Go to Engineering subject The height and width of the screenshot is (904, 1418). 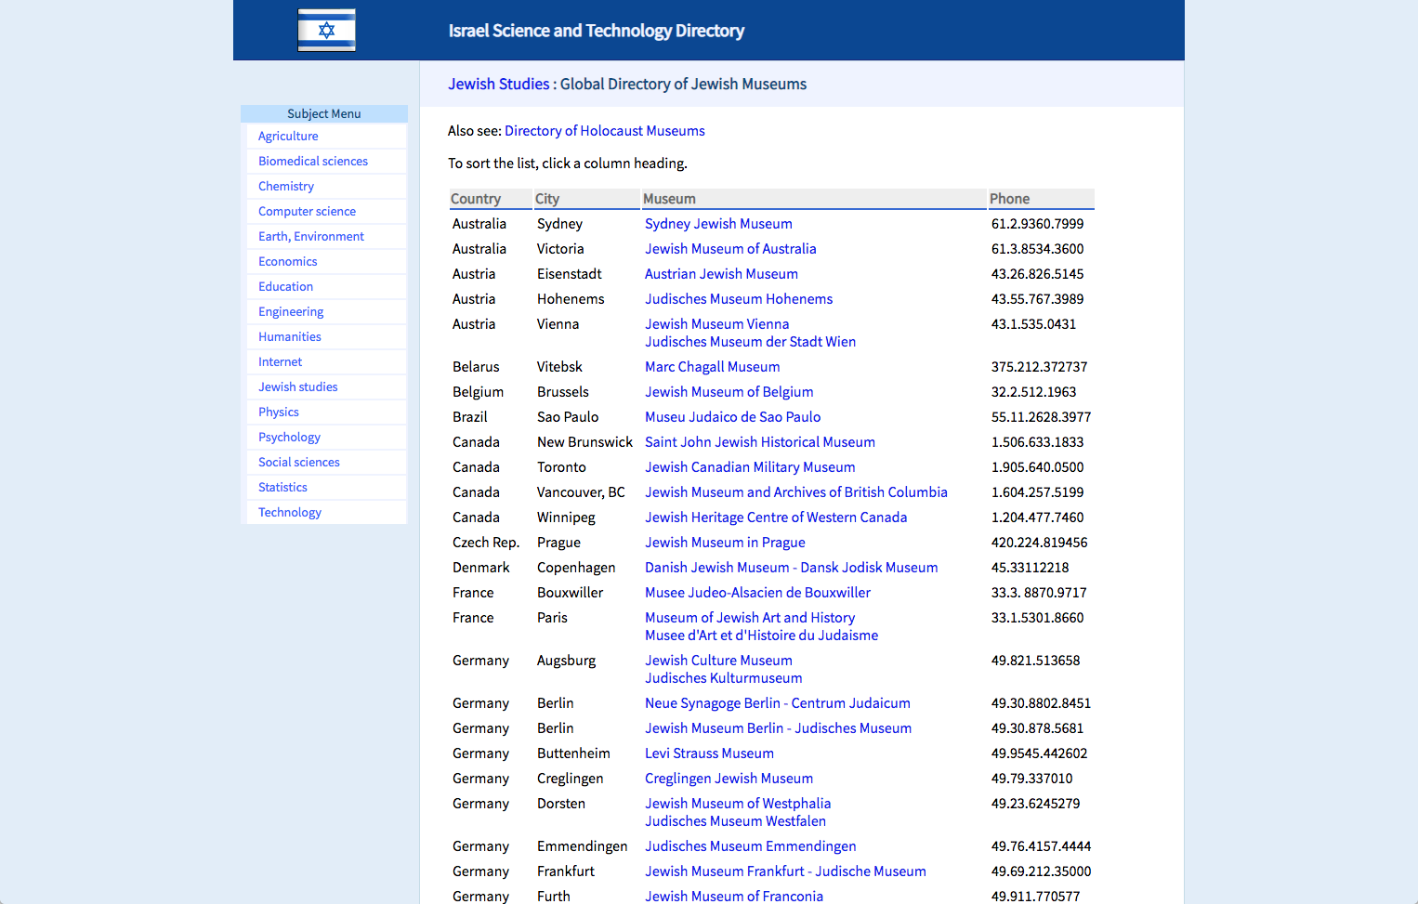291,311
